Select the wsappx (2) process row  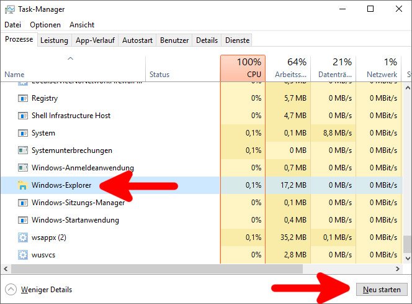point(201,237)
